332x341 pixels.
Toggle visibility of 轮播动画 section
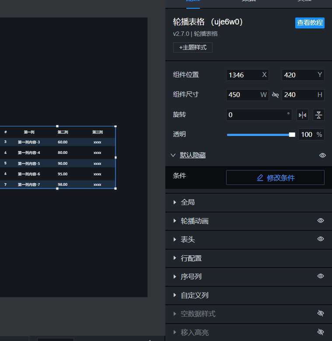(321, 220)
